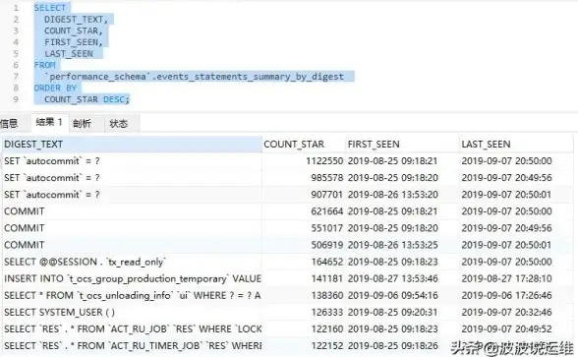Click the FROM keyword on line 6
The image size is (578, 357).
click(x=44, y=65)
